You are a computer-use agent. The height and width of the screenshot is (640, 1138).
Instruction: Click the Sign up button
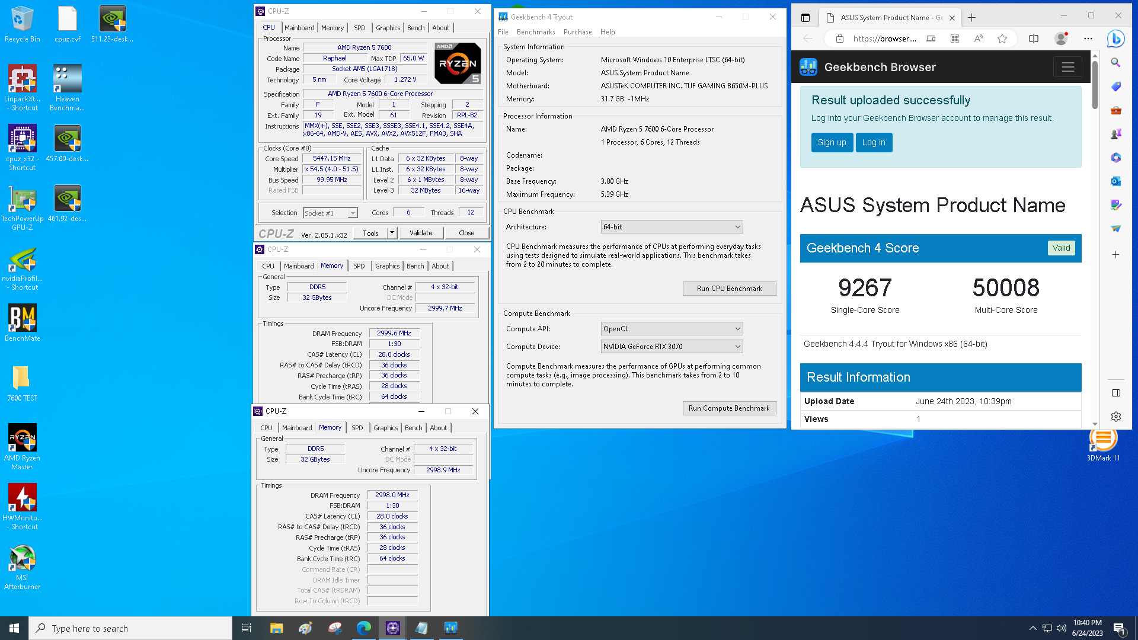click(x=832, y=142)
